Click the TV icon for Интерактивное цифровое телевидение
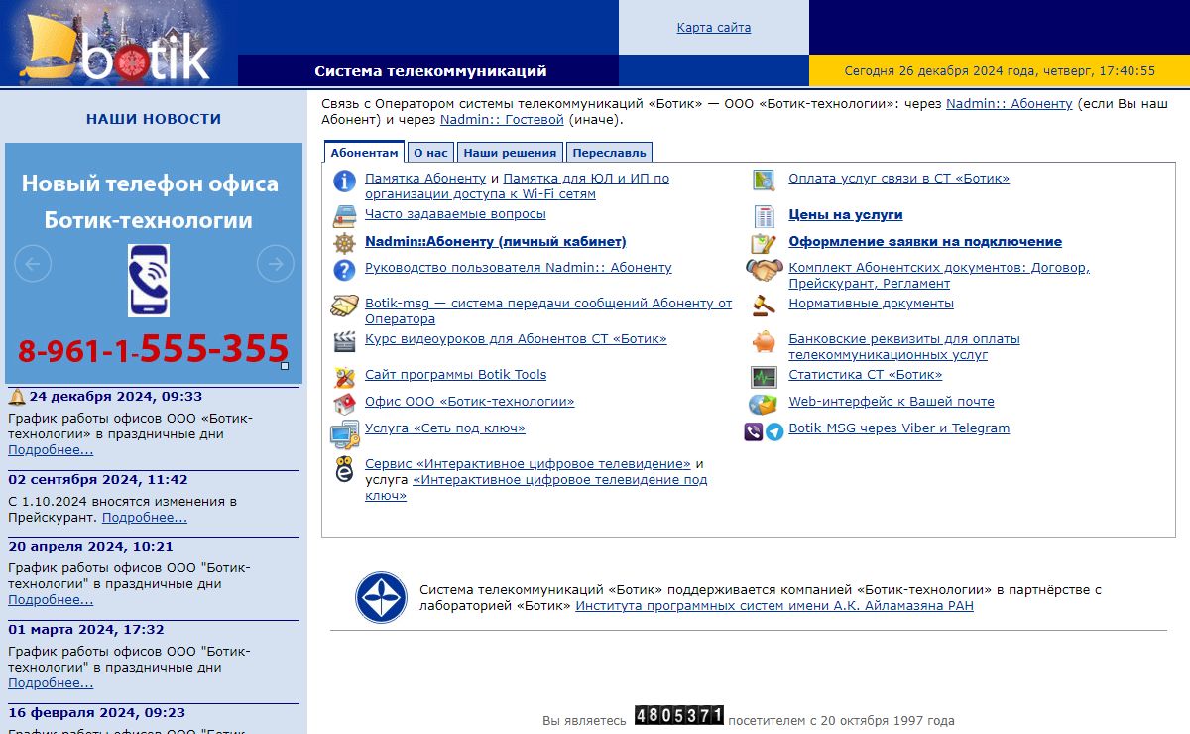Image resolution: width=1190 pixels, height=734 pixels. pos(344,469)
